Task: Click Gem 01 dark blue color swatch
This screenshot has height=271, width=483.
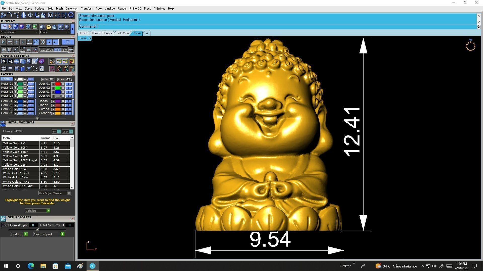Action: point(20,101)
